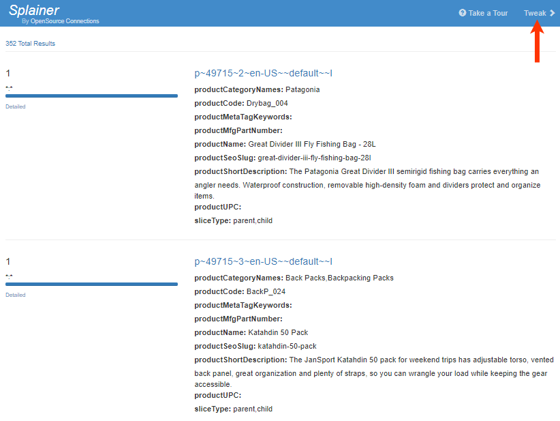Click the blue relevance score bar of the second result

pos(91,285)
